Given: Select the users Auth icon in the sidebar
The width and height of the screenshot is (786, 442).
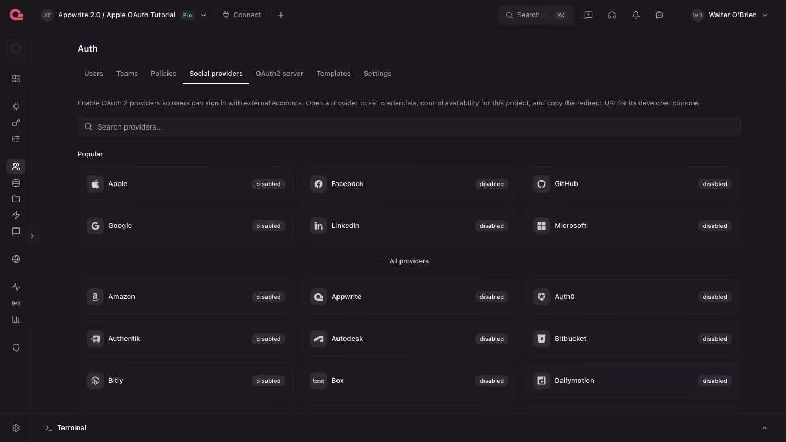Looking at the screenshot, I should click(16, 167).
